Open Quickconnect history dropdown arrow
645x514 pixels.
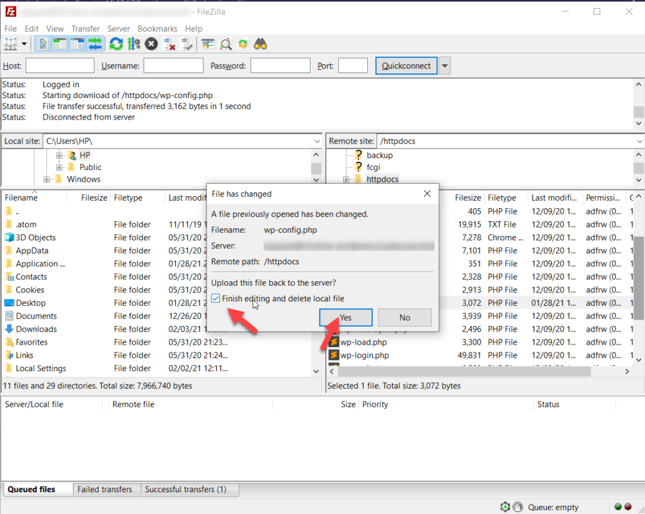(445, 65)
